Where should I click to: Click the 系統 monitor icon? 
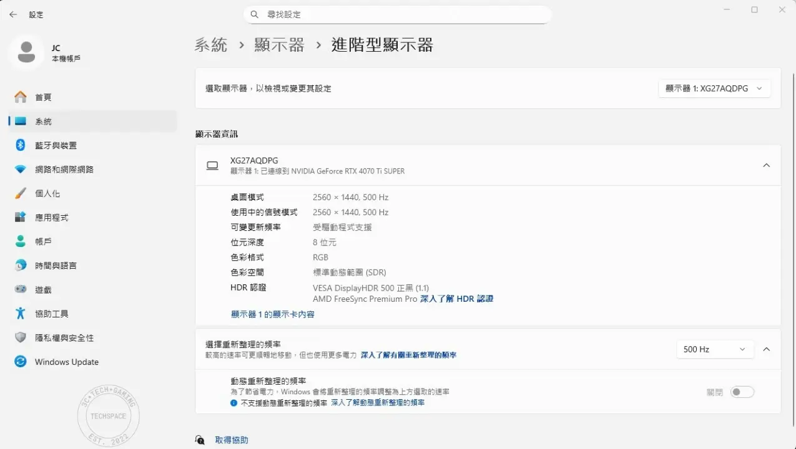21,122
